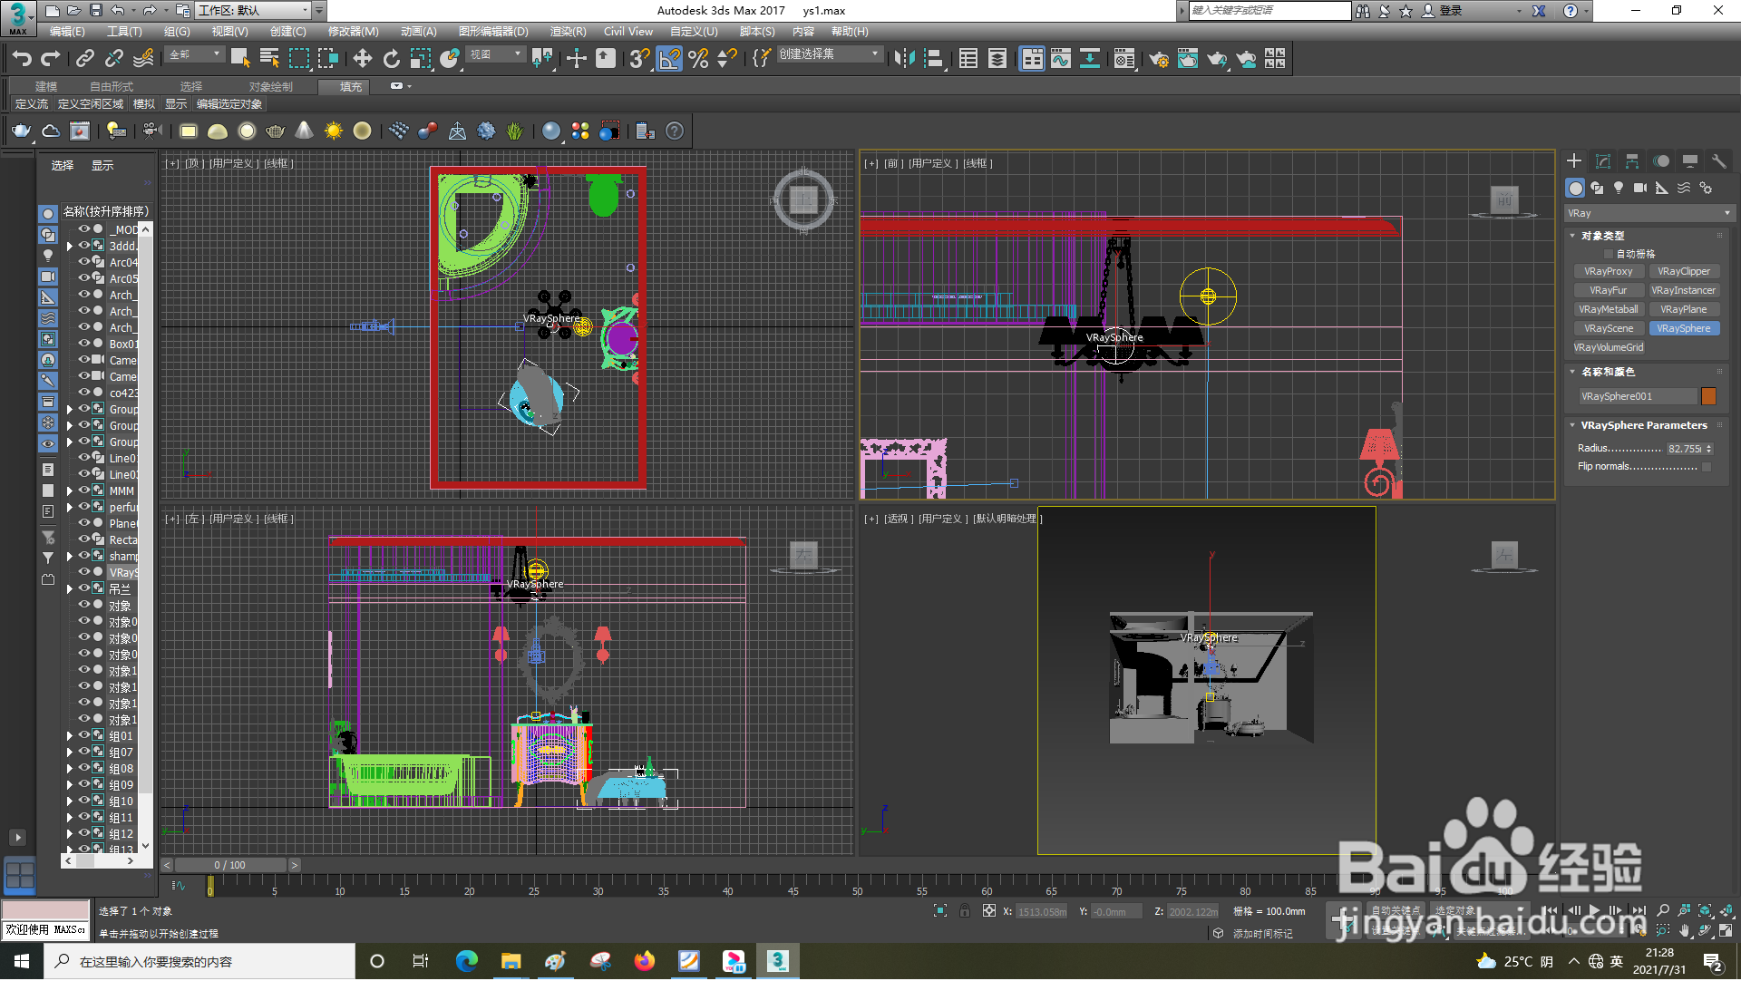1741x981 pixels.
Task: Click the VRayProxy button
Action: (x=1608, y=272)
